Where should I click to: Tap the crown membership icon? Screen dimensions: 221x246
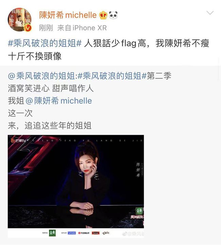pyautogui.click(x=103, y=15)
